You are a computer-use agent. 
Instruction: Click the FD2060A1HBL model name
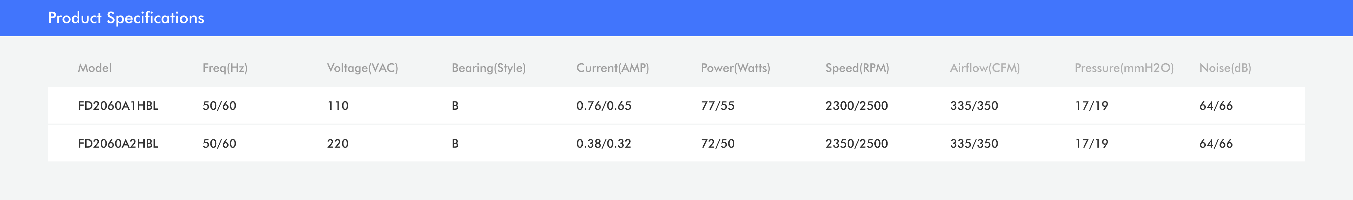(118, 106)
